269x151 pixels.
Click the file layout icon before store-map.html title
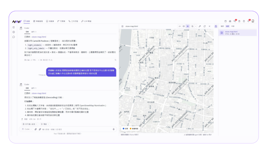point(122,26)
